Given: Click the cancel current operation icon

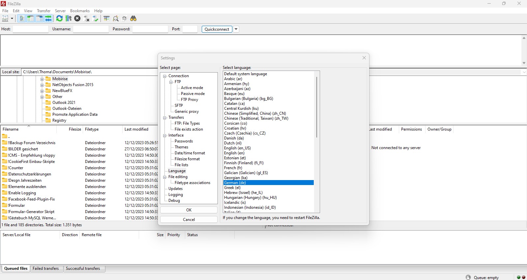Looking at the screenshot, I should (x=77, y=18).
